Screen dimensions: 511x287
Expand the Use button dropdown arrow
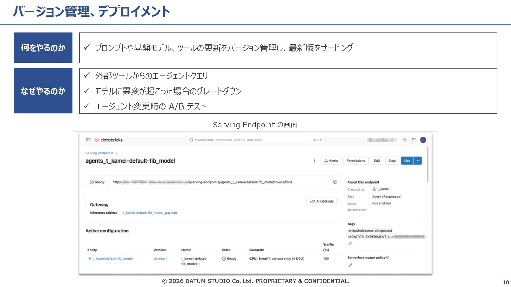tap(418, 161)
